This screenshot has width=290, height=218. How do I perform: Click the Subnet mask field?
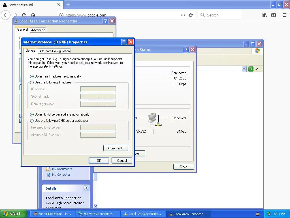click(98, 97)
